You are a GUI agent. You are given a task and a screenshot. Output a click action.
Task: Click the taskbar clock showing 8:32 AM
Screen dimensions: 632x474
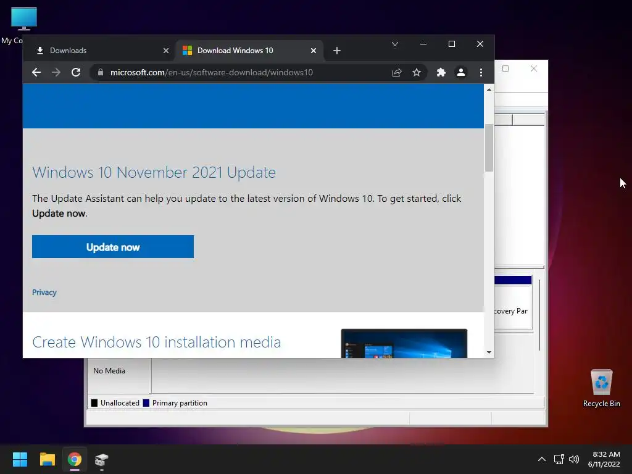pyautogui.click(x=604, y=459)
